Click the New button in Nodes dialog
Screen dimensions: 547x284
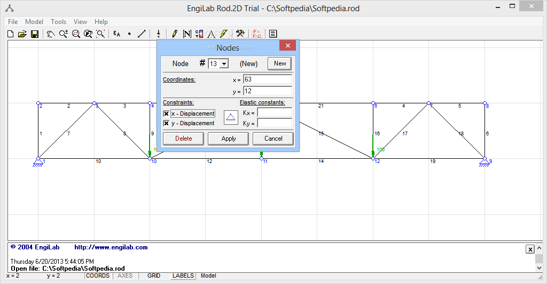click(x=280, y=63)
